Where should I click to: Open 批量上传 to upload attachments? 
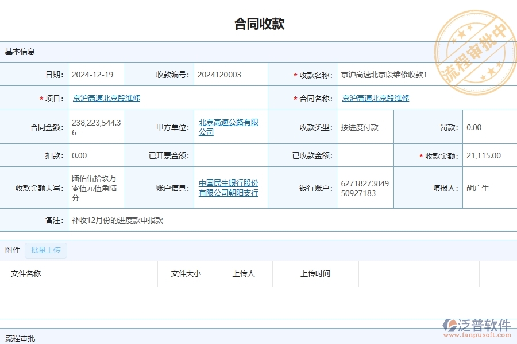pos(46,251)
